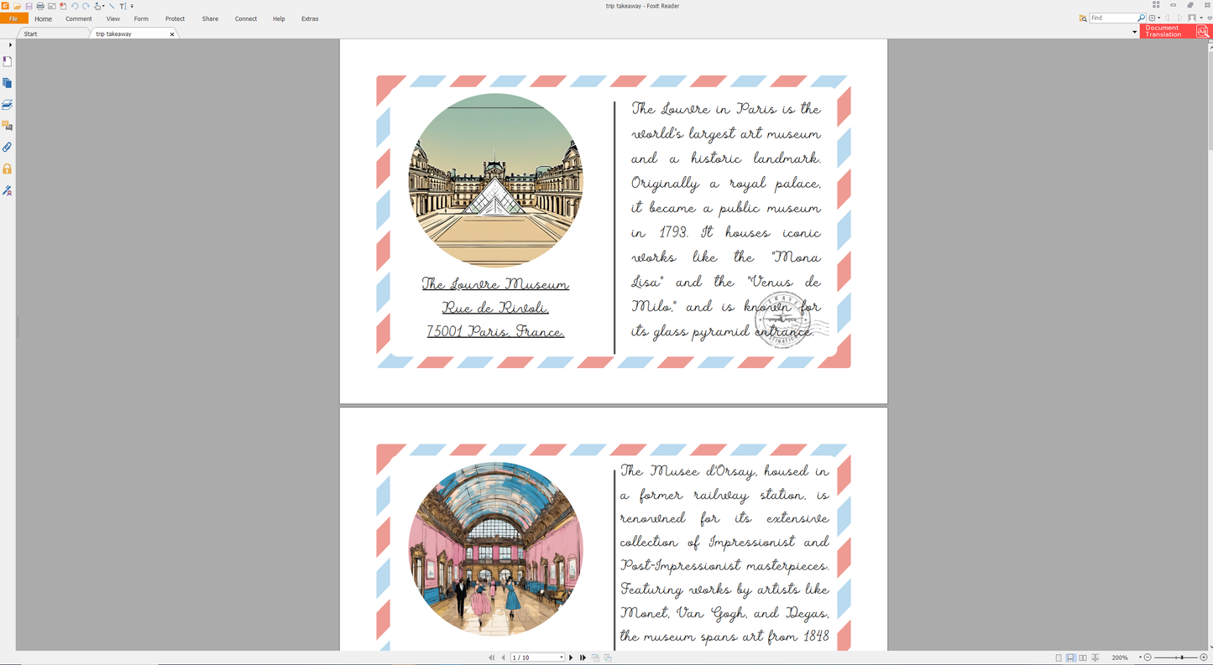Click the user account avatar icon
1213x665 pixels.
[1191, 18]
